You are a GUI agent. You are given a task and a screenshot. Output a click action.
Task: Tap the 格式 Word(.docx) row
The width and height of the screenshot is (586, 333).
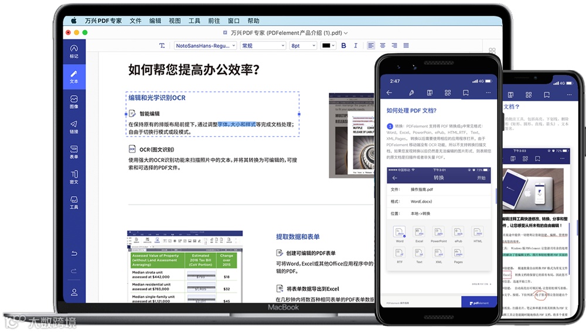(x=439, y=201)
